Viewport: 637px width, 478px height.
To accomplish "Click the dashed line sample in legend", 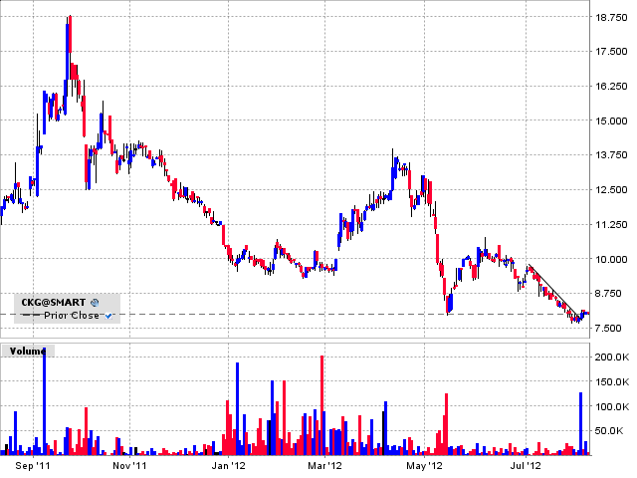I will pos(31,316).
